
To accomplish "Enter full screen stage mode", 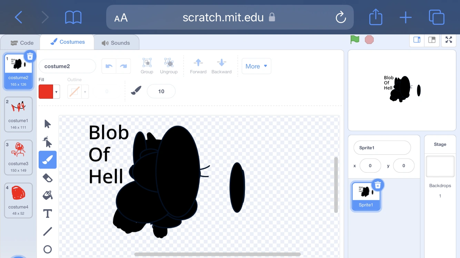I will (x=449, y=40).
